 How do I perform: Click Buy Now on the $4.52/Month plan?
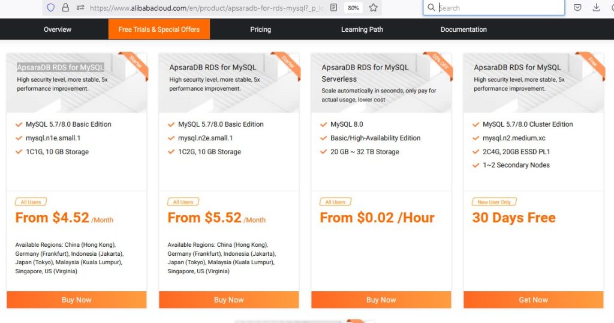[76, 300]
